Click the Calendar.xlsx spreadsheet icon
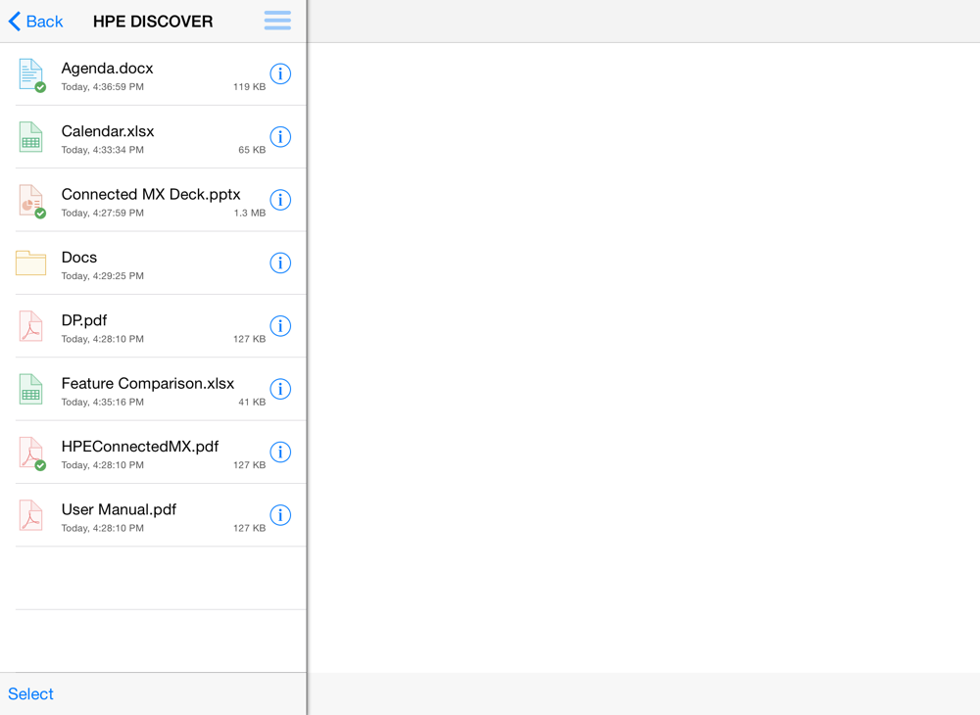This screenshot has height=715, width=980. 30,137
